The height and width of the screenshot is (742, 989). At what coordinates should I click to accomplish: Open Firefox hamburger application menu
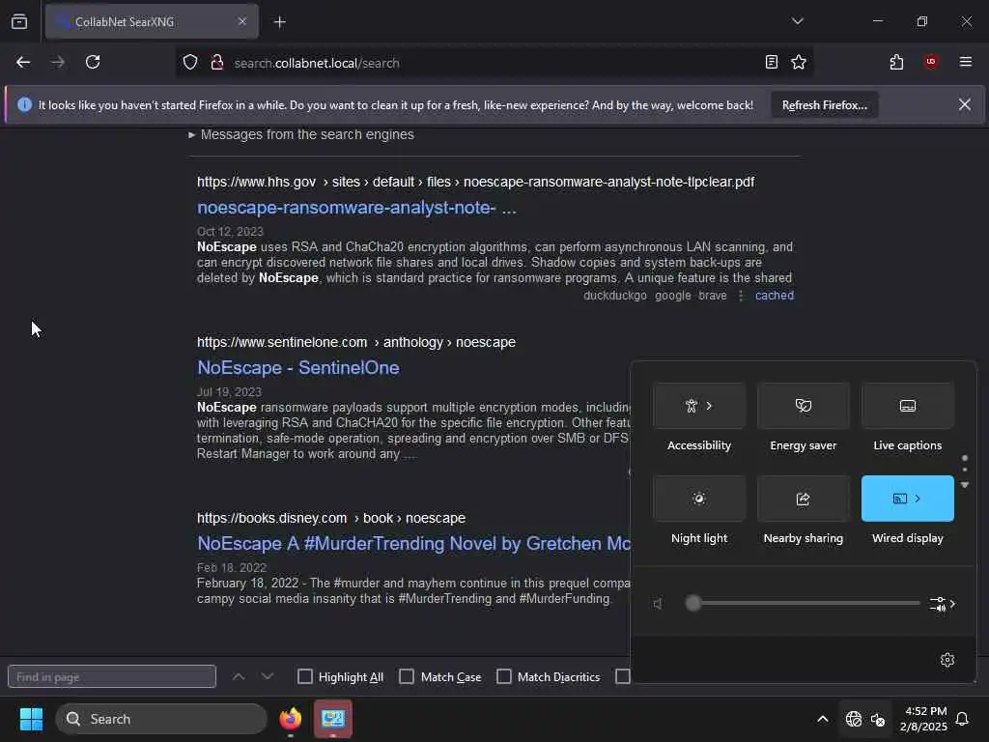coord(966,62)
